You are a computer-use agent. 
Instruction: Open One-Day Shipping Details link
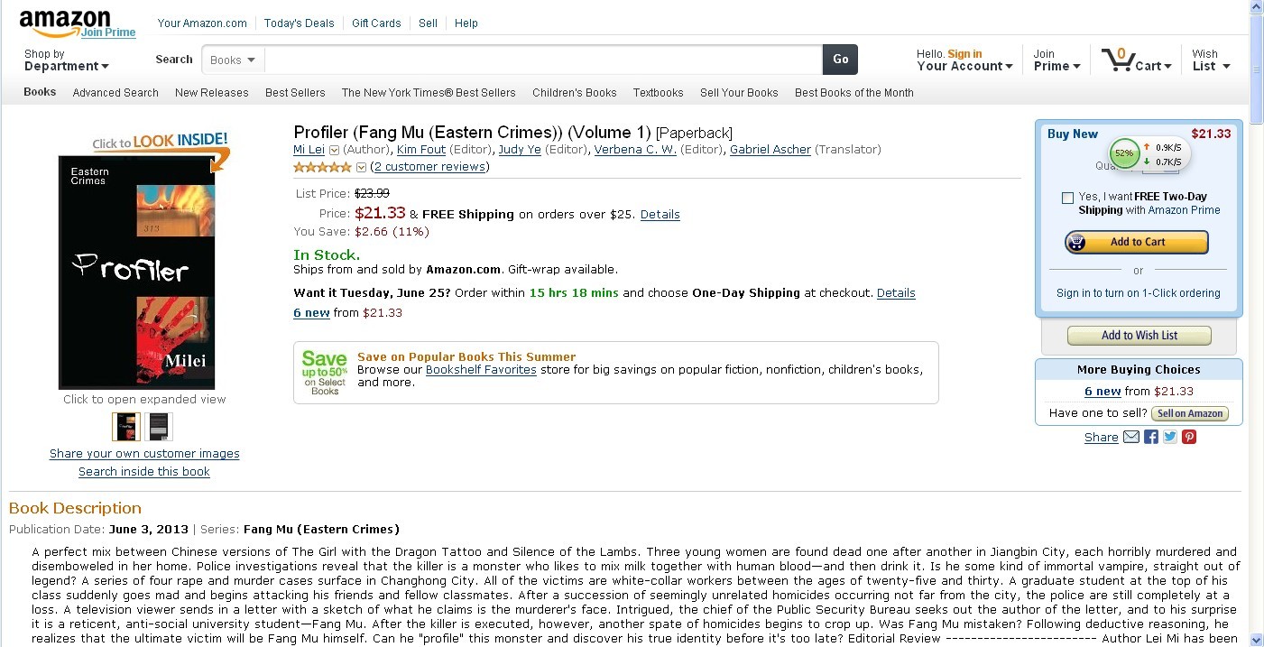896,293
